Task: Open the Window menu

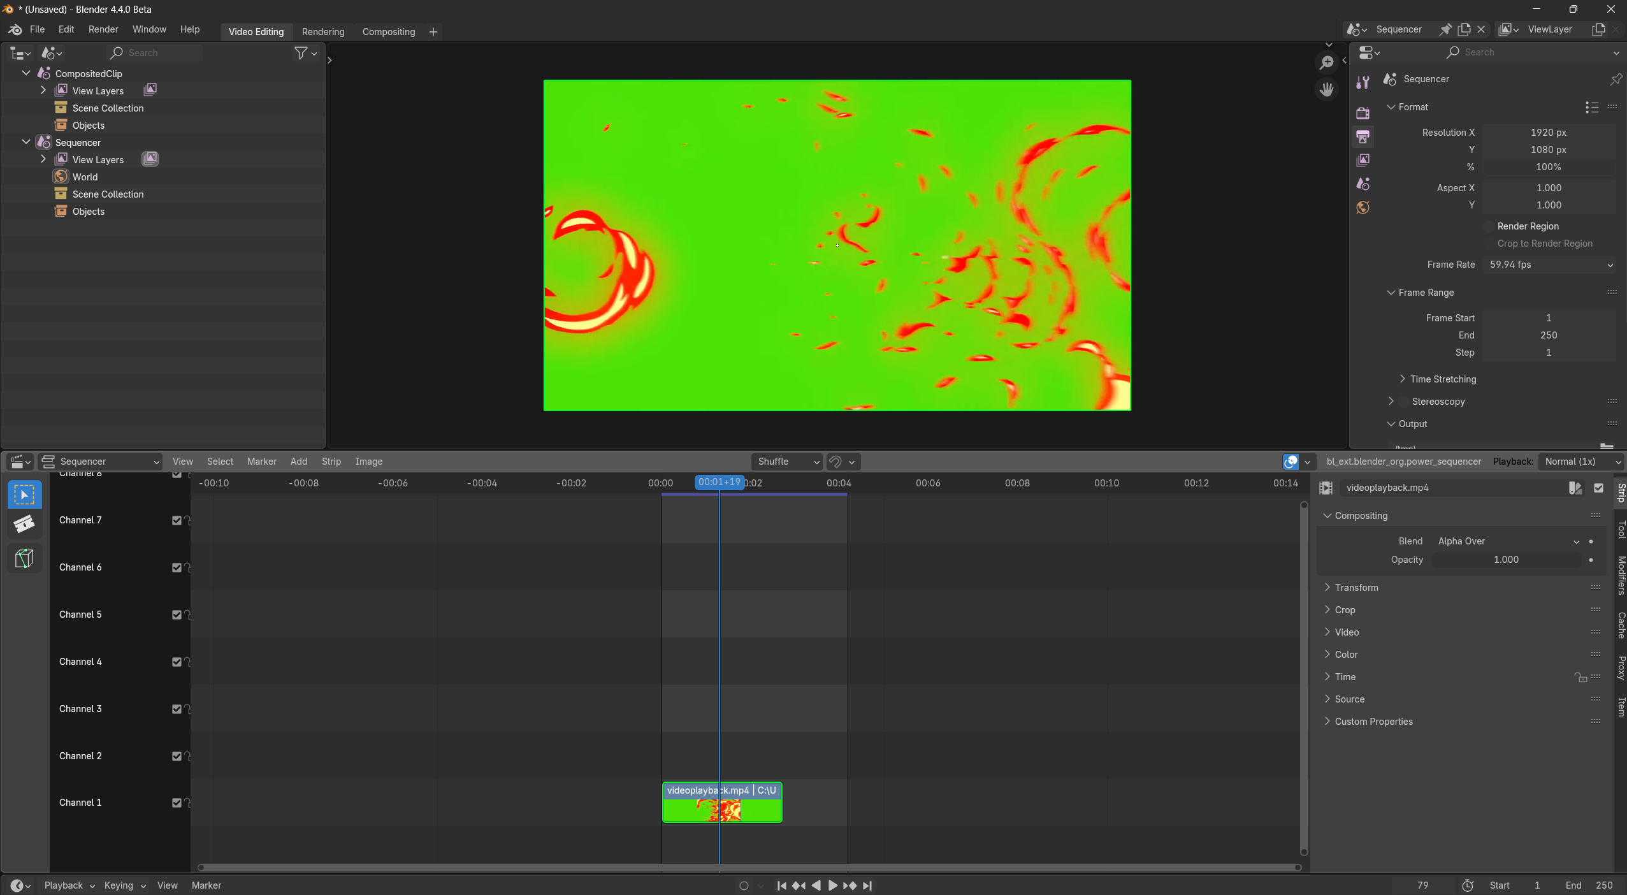Action: [x=149, y=29]
